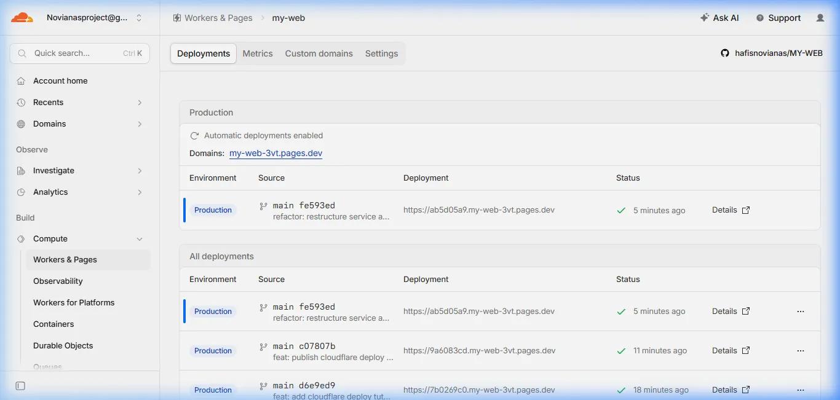Click the Analytics pie chart icon
This screenshot has width=840, height=400.
[21, 192]
